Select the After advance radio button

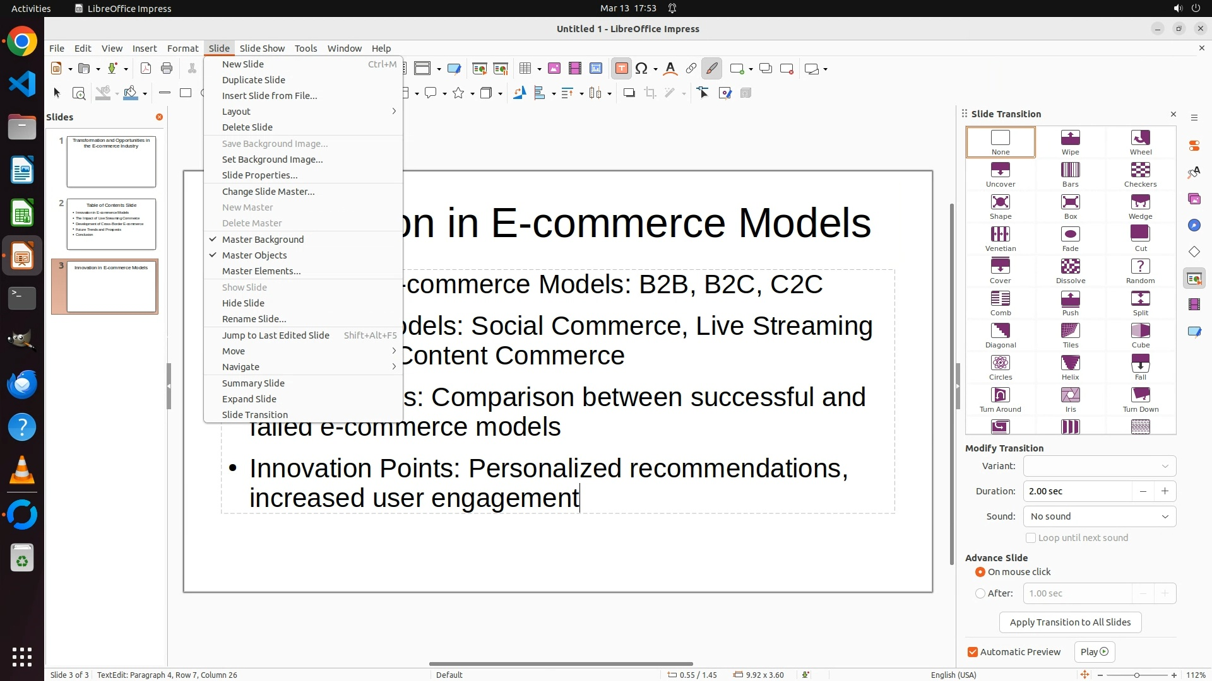(x=980, y=593)
